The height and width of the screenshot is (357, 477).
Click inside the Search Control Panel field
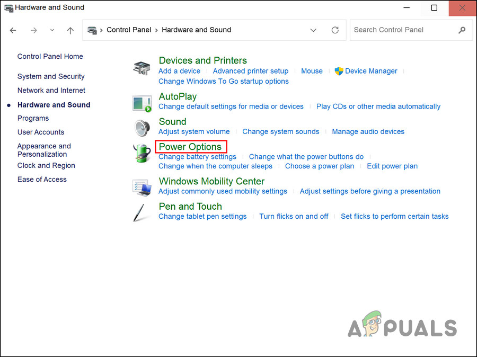(x=403, y=30)
